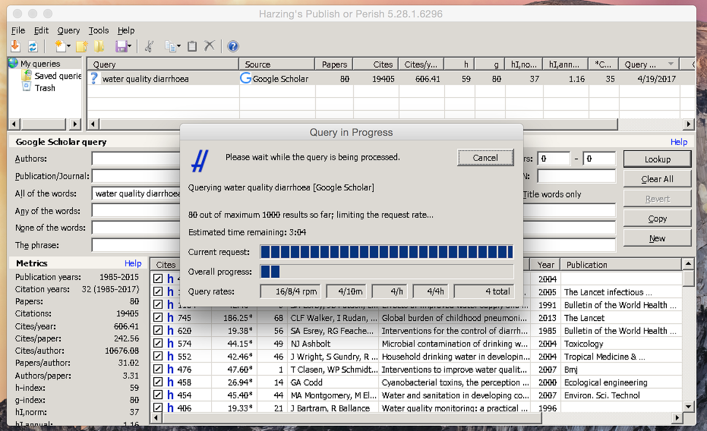Click the Google Scholar query Help link
Screen dimensions: 707x431
point(679,142)
